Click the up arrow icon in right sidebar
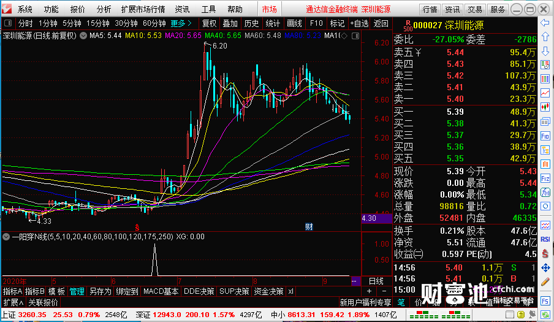This screenshot has width=554, height=322. 545,37
